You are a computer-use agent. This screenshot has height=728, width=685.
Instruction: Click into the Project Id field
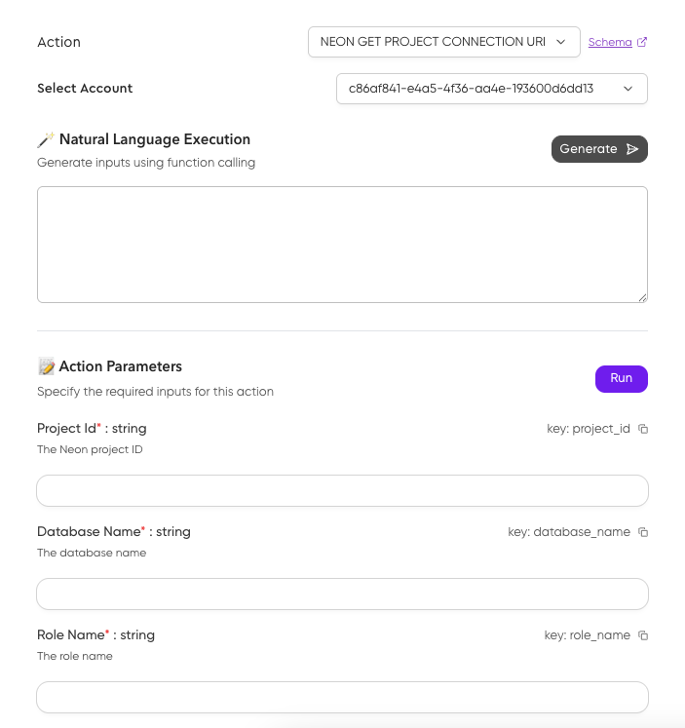tap(342, 491)
